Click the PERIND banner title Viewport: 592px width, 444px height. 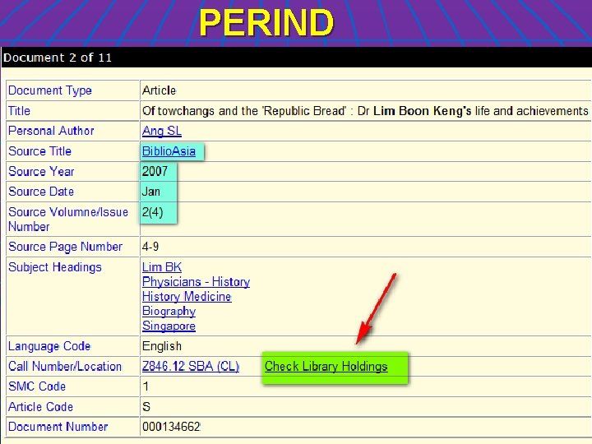[266, 23]
